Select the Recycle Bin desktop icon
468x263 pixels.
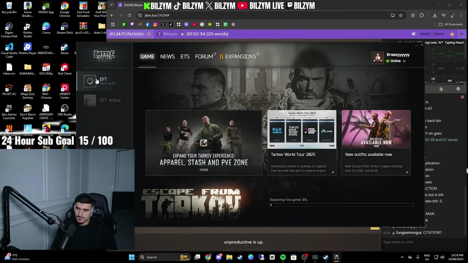(9, 8)
